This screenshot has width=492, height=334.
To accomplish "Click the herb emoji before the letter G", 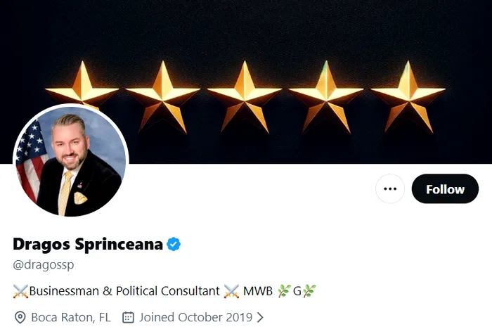I will (x=284, y=290).
